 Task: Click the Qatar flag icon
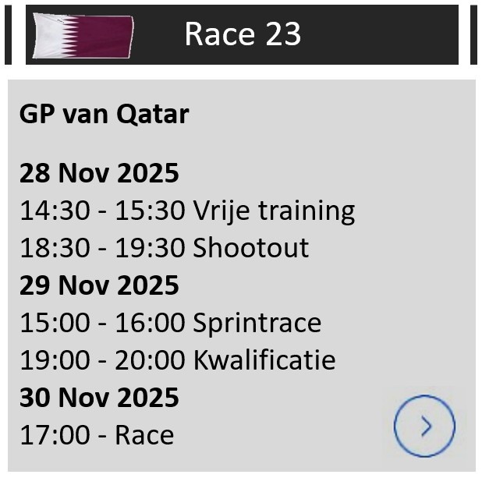click(x=83, y=35)
